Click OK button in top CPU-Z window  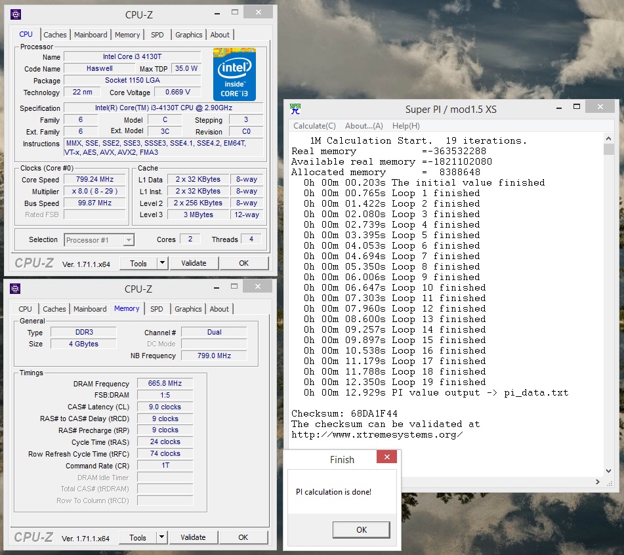(x=243, y=263)
